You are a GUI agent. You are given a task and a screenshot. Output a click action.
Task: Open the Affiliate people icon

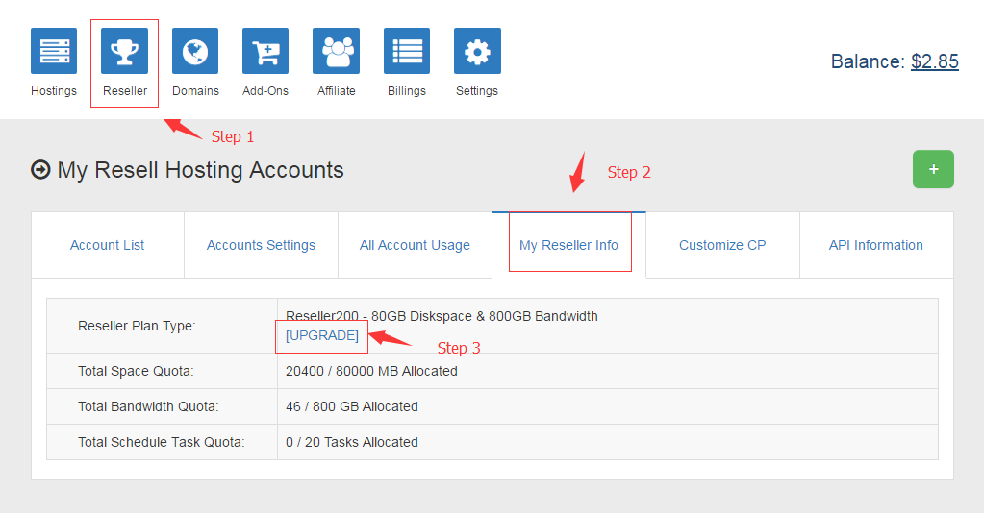(337, 51)
